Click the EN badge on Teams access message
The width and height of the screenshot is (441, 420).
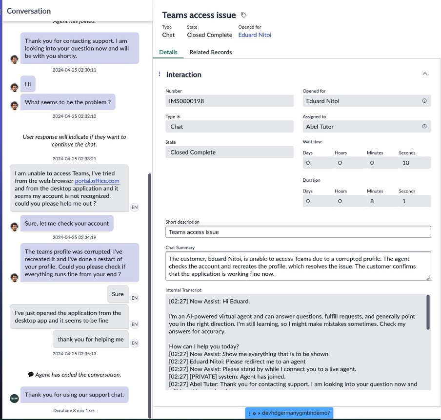click(x=135, y=207)
